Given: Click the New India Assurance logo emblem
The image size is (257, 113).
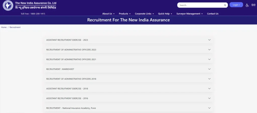Looking at the screenshot, I should pyautogui.click(x=8, y=5).
